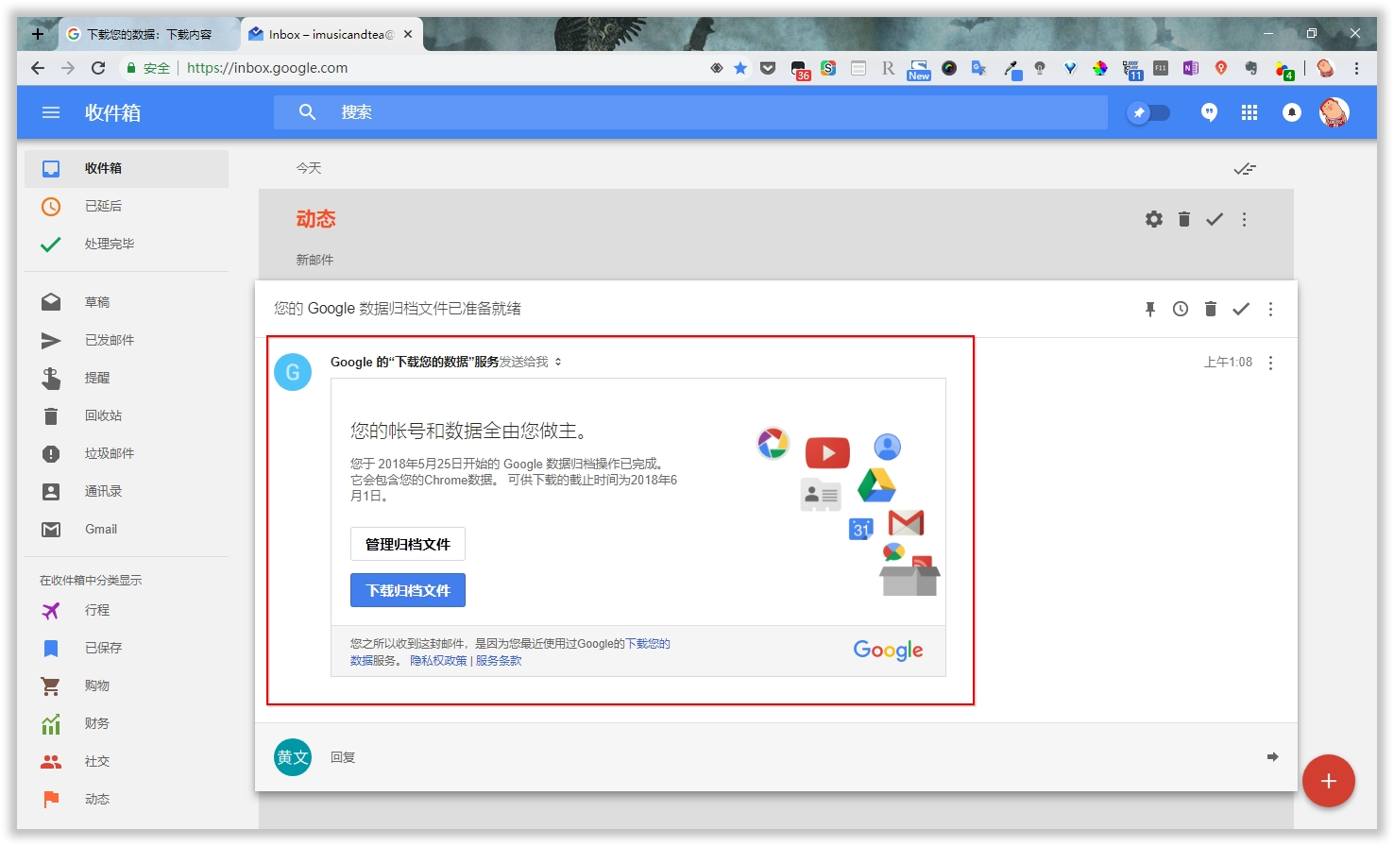Select 收件箱 in the sidebar
Screen dimensions: 1394x846
click(x=127, y=168)
